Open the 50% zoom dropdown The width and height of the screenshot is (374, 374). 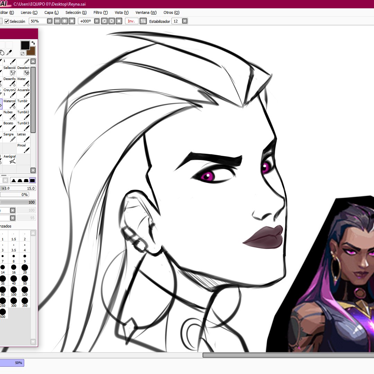(50, 21)
